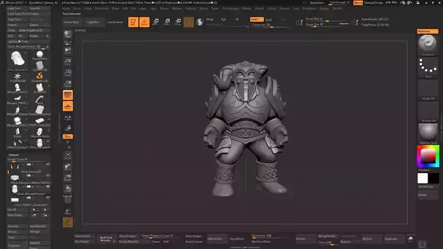Click the Frame icon in the shelf
The image size is (443, 249).
[x=67, y=156]
